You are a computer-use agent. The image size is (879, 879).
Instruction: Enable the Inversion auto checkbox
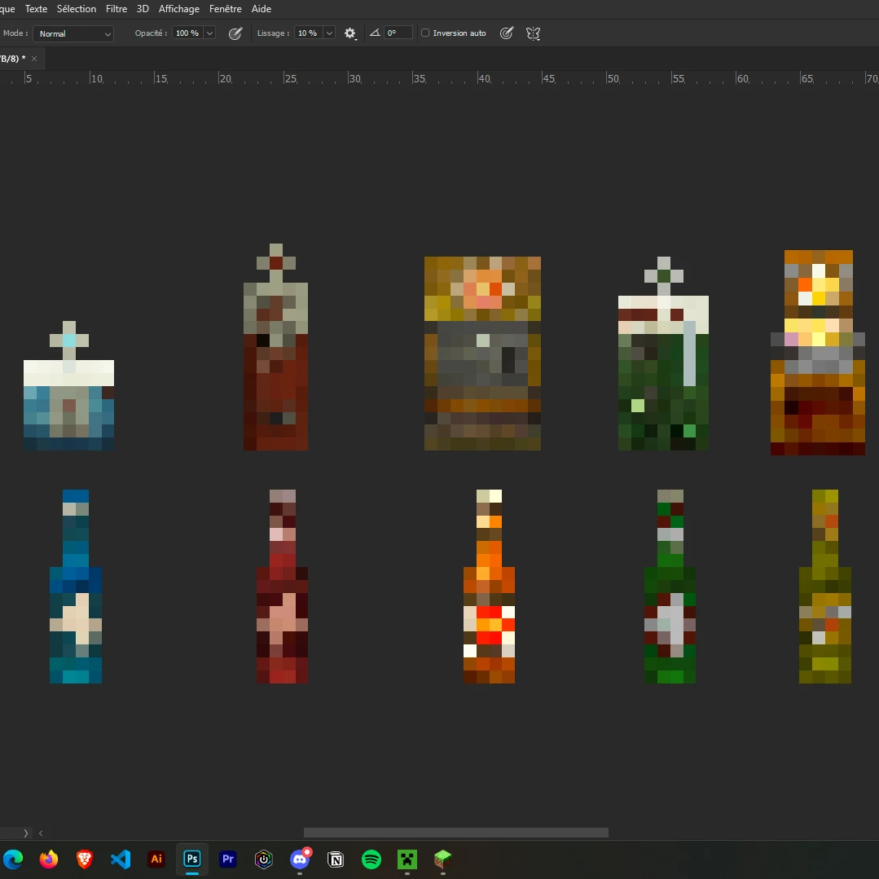pos(425,33)
